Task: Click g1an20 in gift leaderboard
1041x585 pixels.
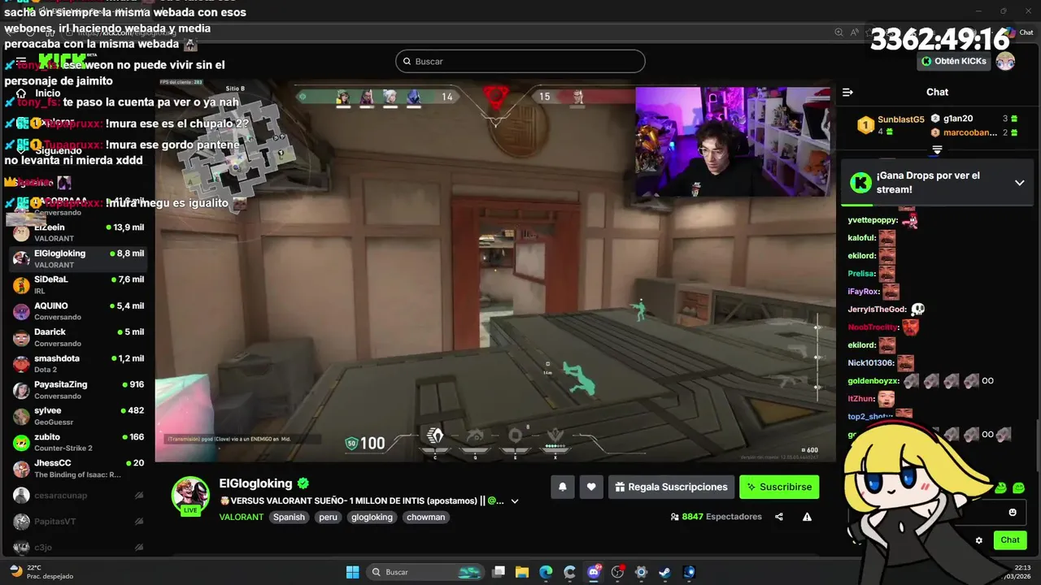Action: (x=958, y=119)
